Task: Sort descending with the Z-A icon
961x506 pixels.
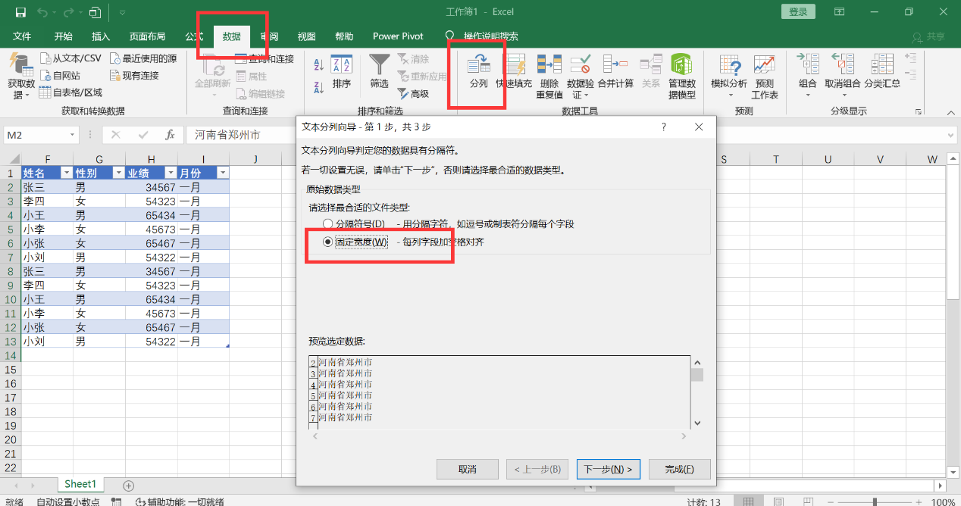Action: tap(318, 86)
